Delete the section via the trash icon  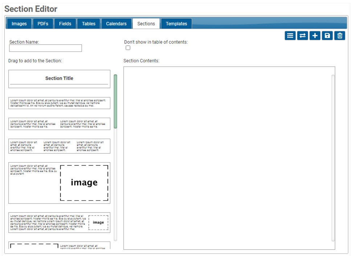click(339, 35)
